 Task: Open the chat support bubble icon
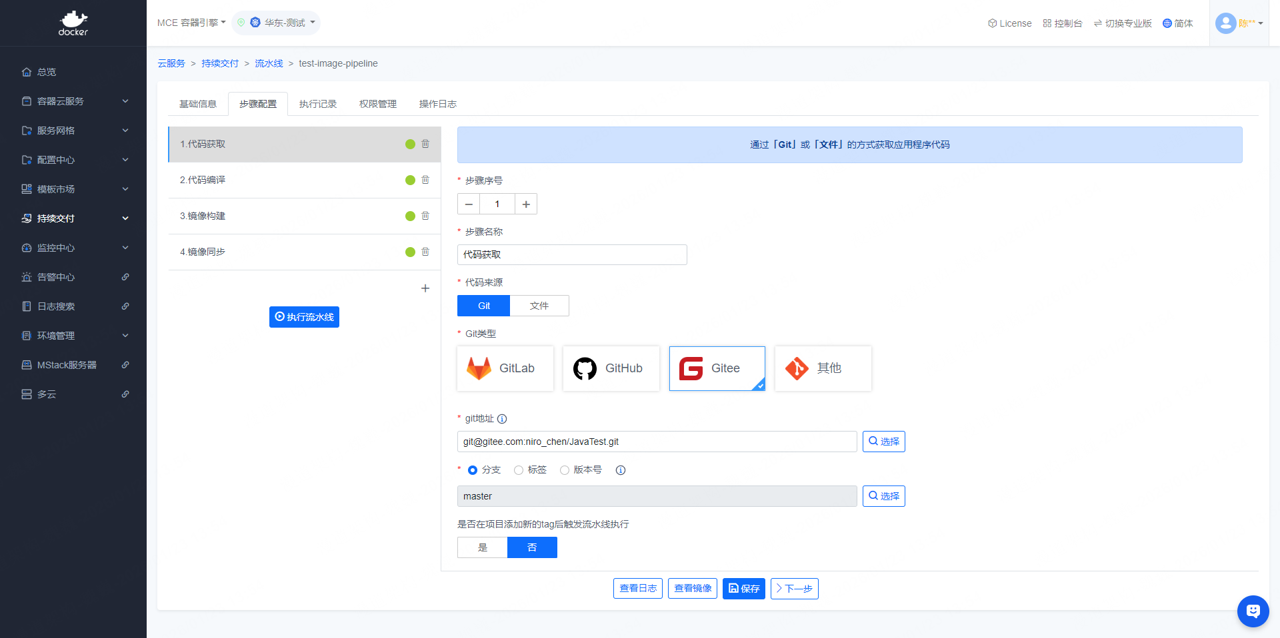click(x=1253, y=611)
